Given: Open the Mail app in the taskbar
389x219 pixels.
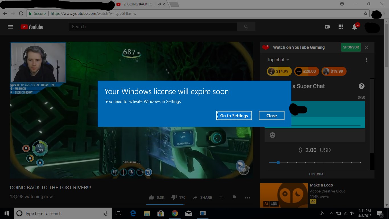Looking at the screenshot, I should [189, 213].
